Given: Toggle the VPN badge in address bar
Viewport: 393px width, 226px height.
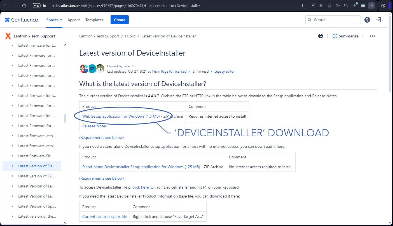Looking at the screenshot, I should pyautogui.click(x=36, y=6).
